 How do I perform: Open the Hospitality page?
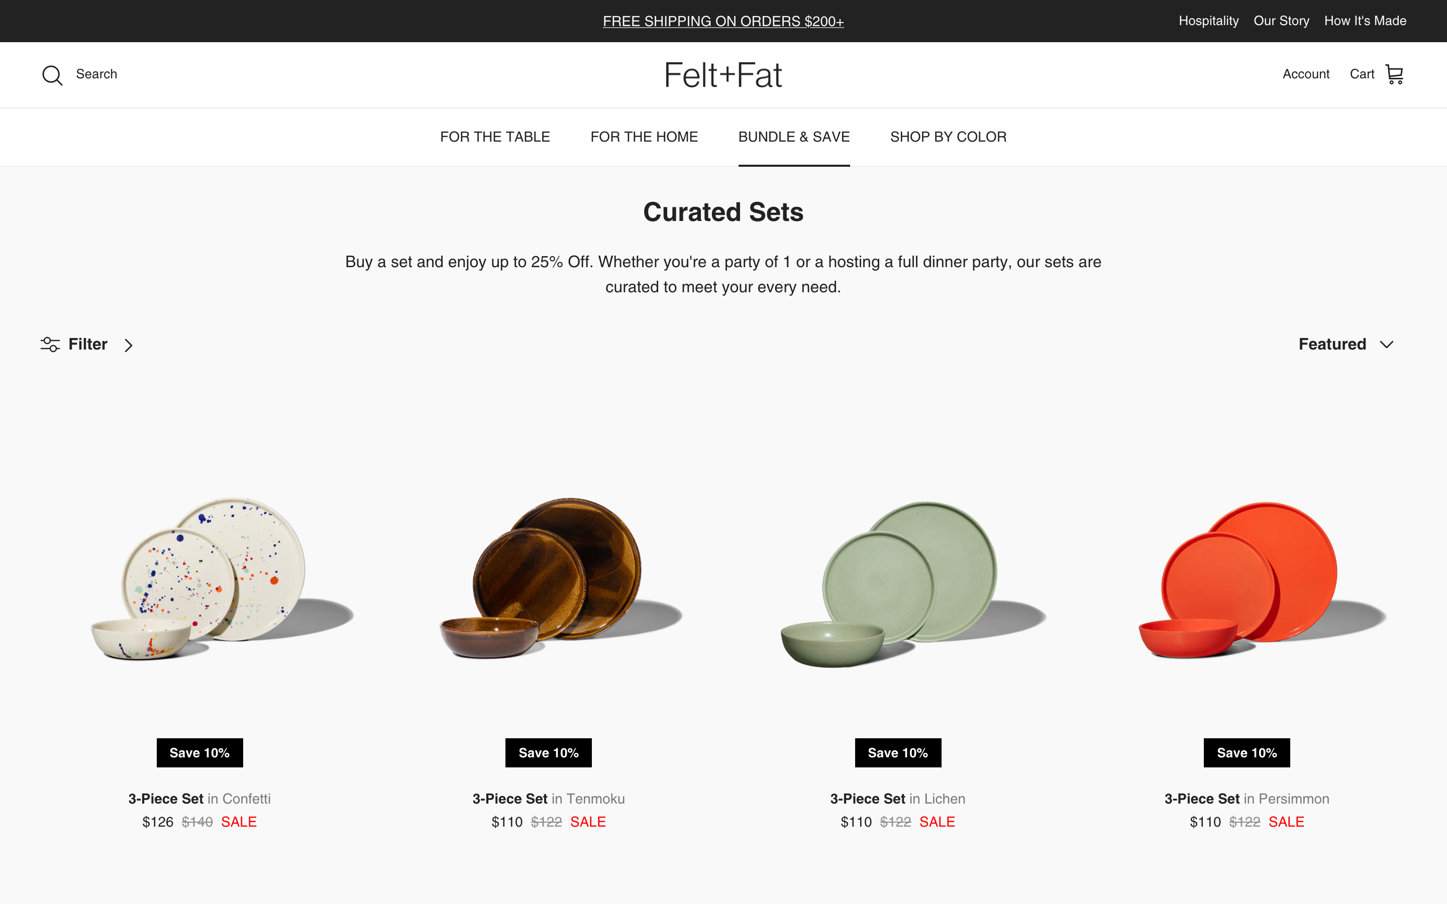1208,20
